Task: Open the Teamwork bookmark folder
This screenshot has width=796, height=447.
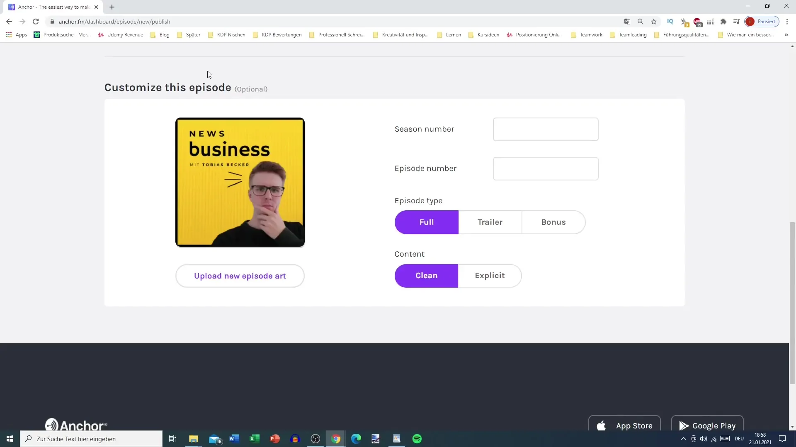Action: [587, 35]
